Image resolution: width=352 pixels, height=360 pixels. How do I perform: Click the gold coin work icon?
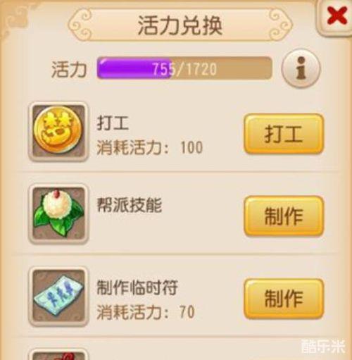point(58,132)
